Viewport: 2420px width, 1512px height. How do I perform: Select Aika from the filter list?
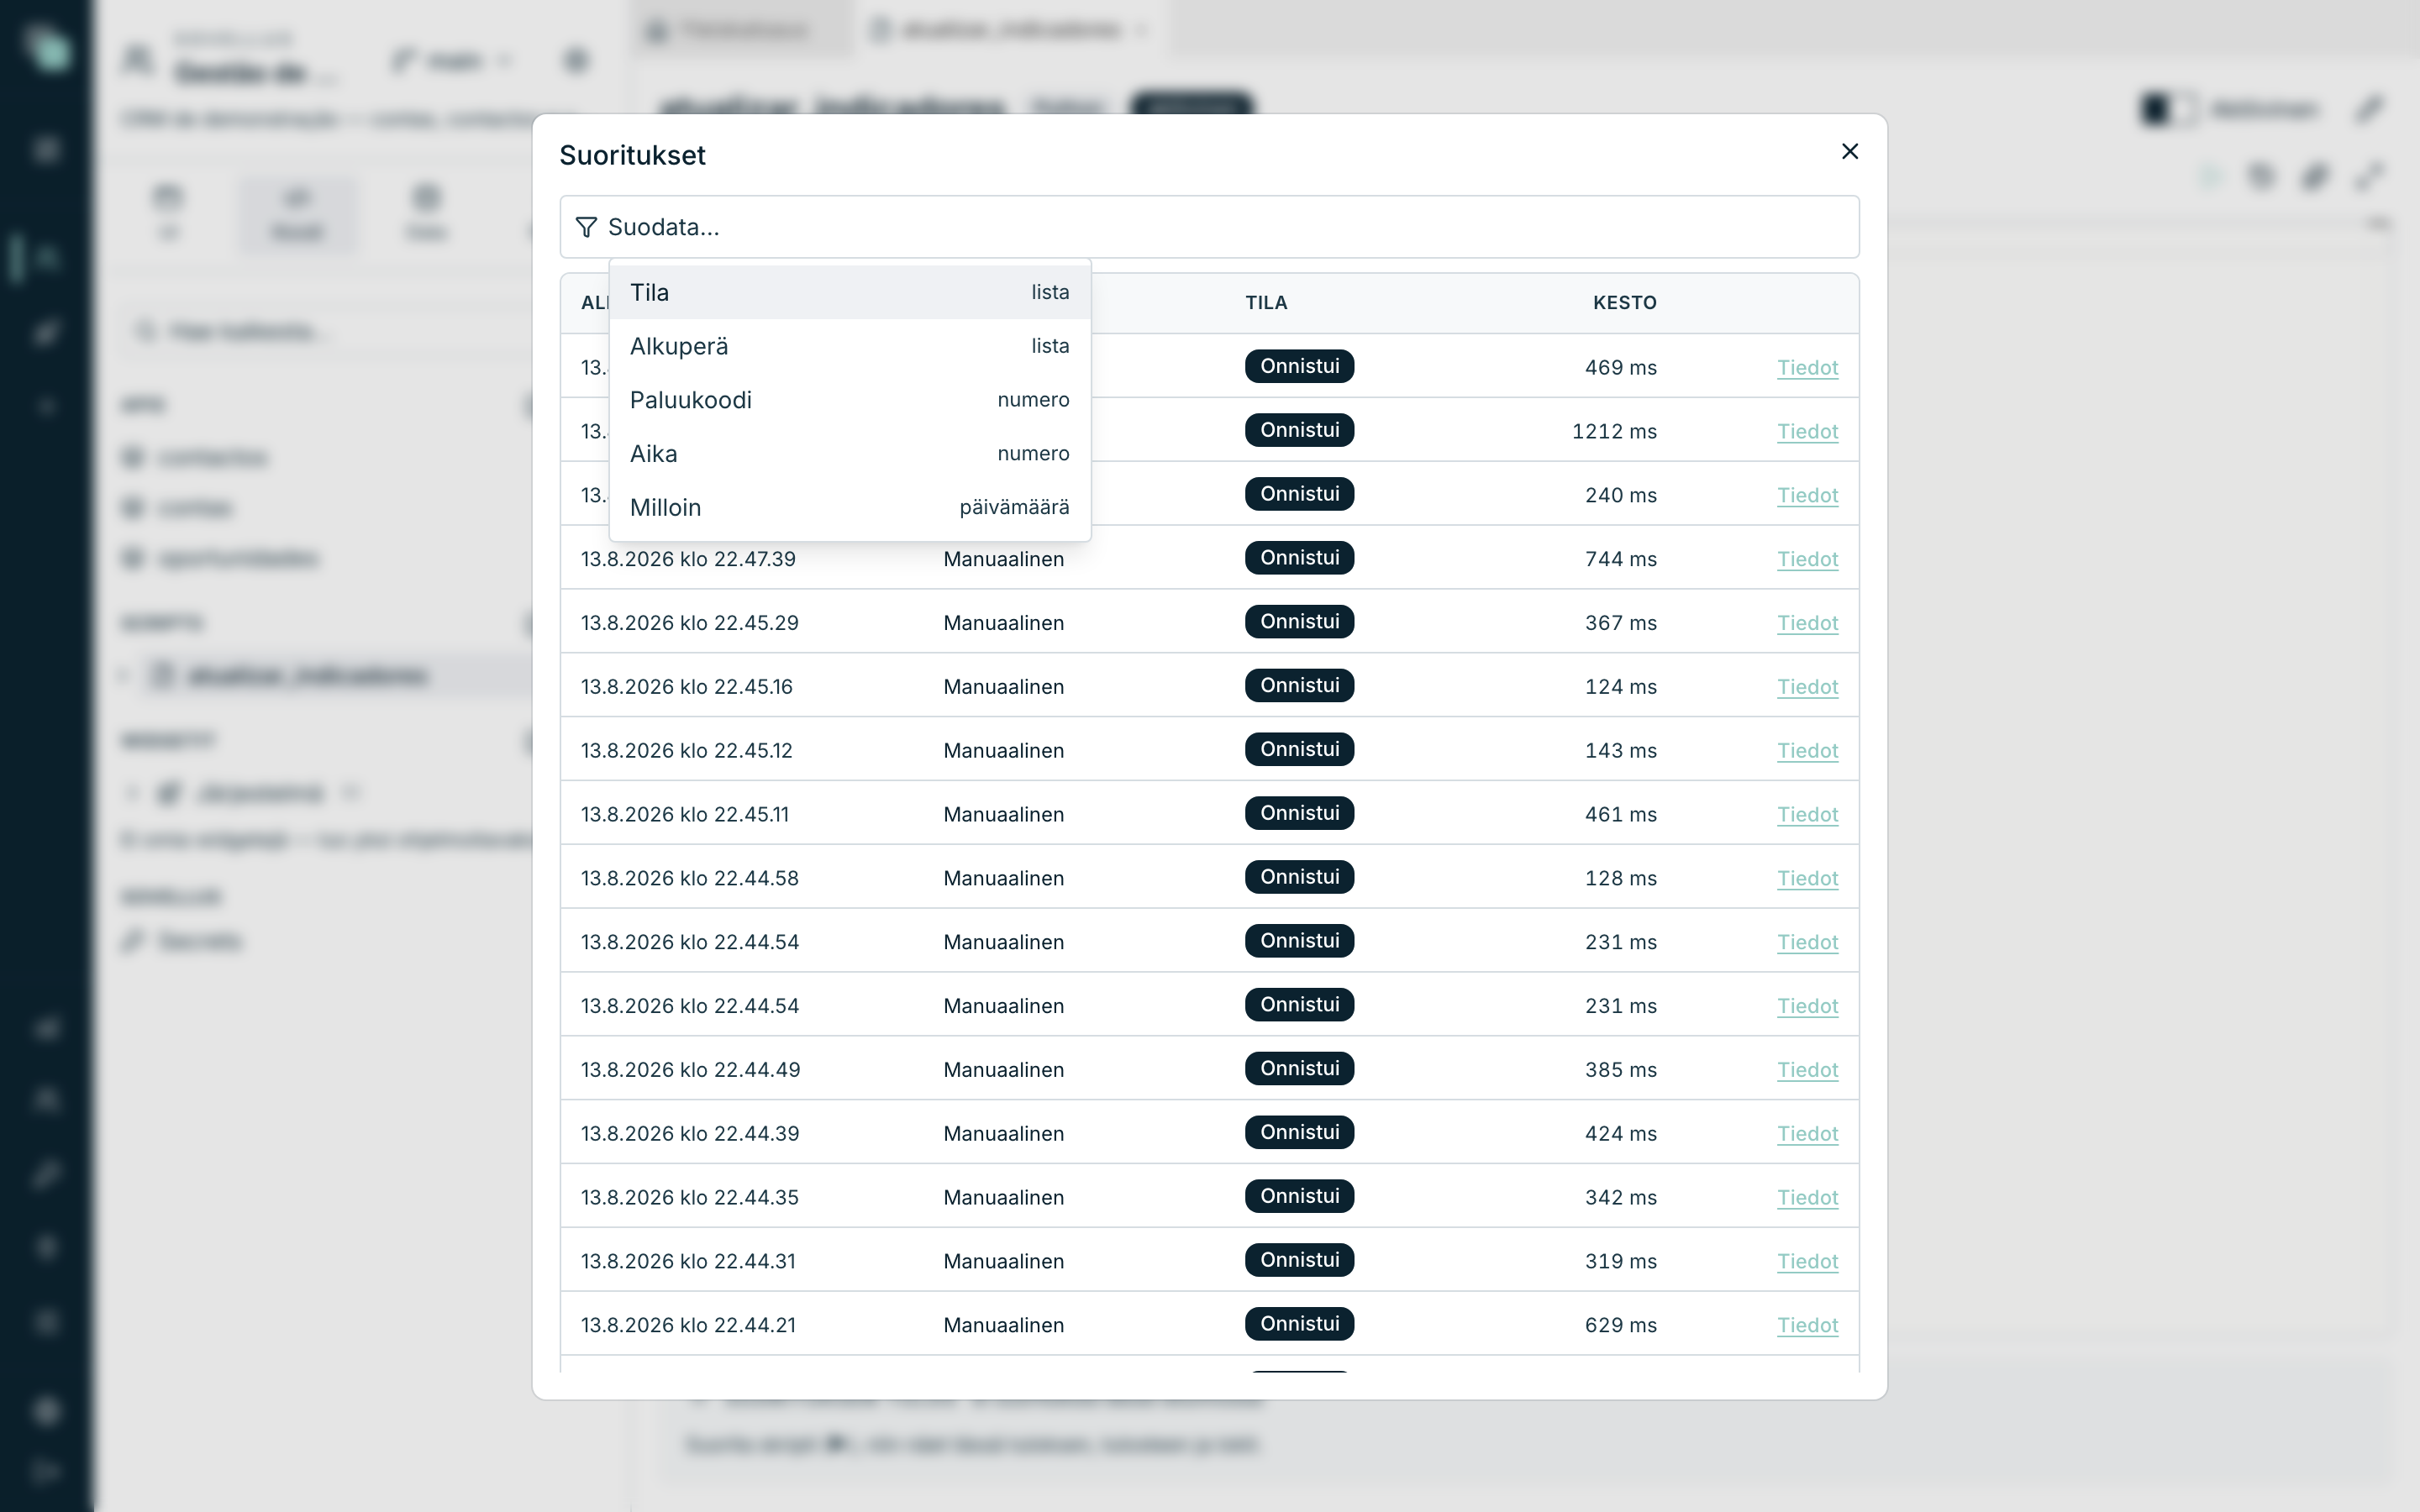[849, 454]
